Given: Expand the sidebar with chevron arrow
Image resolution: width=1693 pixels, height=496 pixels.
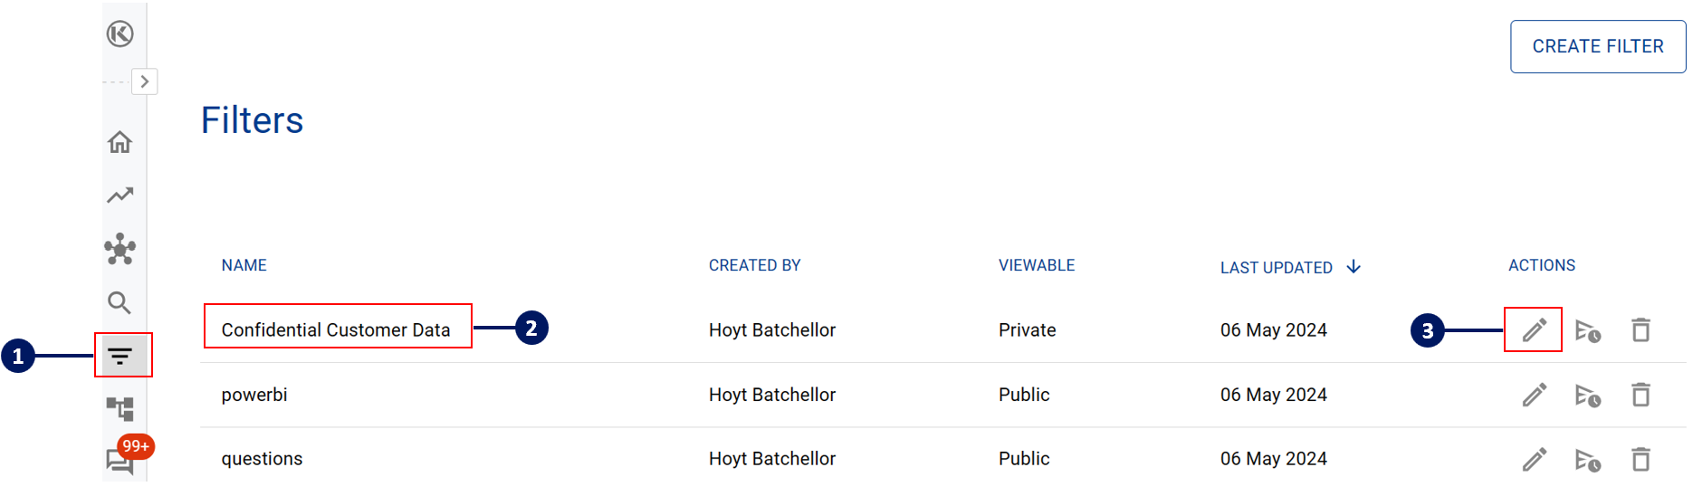Looking at the screenshot, I should point(145,81).
